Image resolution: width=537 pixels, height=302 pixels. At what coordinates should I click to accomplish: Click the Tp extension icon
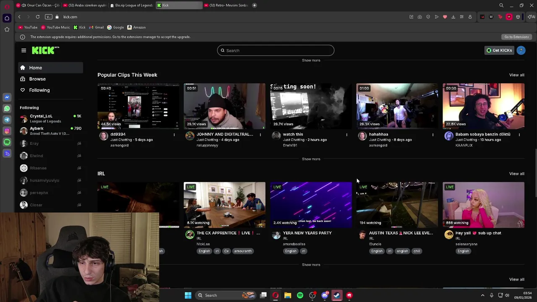coord(500,17)
